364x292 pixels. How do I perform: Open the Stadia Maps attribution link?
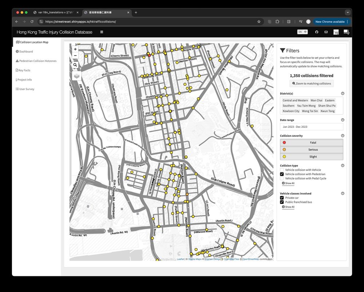tap(195, 259)
